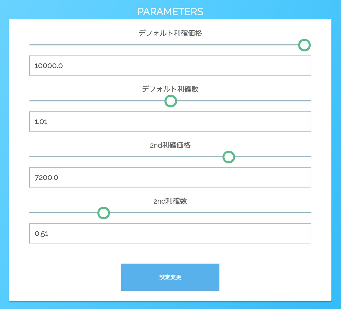Click 2nd利確数 slider track right of its handle
The image size is (341, 309).
[x=210, y=213]
